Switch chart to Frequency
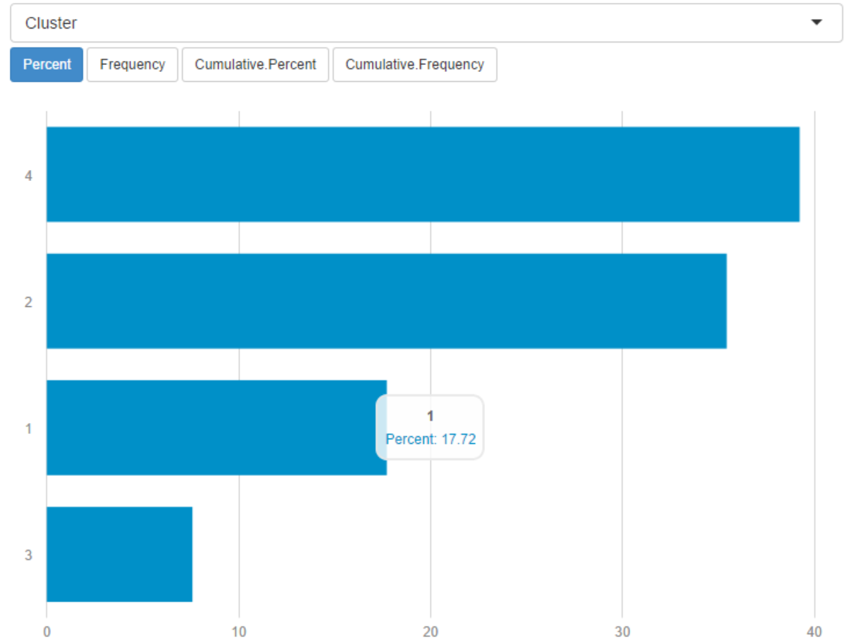 (x=132, y=65)
